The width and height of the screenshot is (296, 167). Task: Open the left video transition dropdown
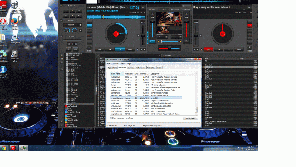pyautogui.click(x=162, y=37)
